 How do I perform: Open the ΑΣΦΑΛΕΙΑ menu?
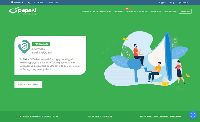pos(156,11)
